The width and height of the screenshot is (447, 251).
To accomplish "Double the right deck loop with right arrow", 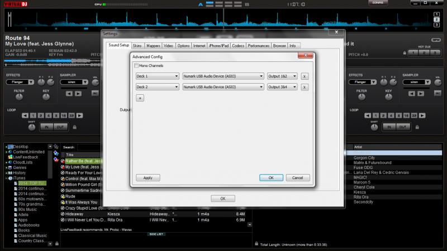I will 422,115.
